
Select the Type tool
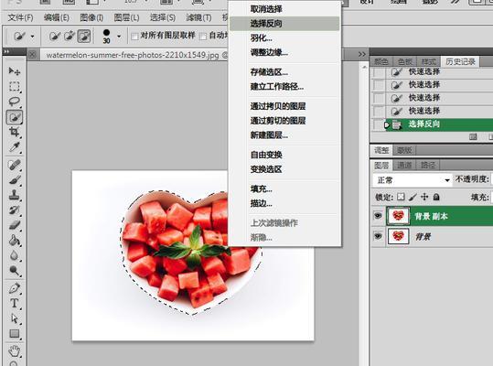click(x=14, y=304)
